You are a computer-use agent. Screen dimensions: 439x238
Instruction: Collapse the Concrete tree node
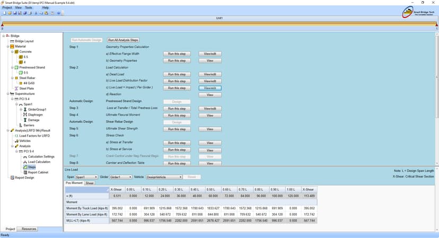(12, 52)
